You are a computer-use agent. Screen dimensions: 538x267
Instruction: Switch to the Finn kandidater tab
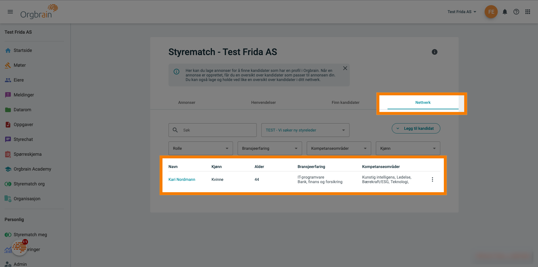click(x=346, y=102)
